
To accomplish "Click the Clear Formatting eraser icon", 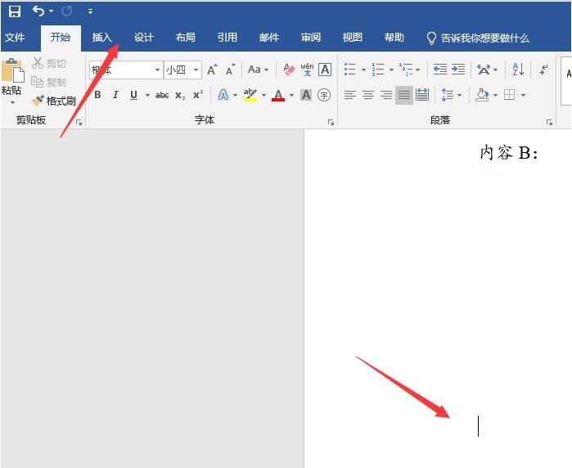I will click(289, 70).
